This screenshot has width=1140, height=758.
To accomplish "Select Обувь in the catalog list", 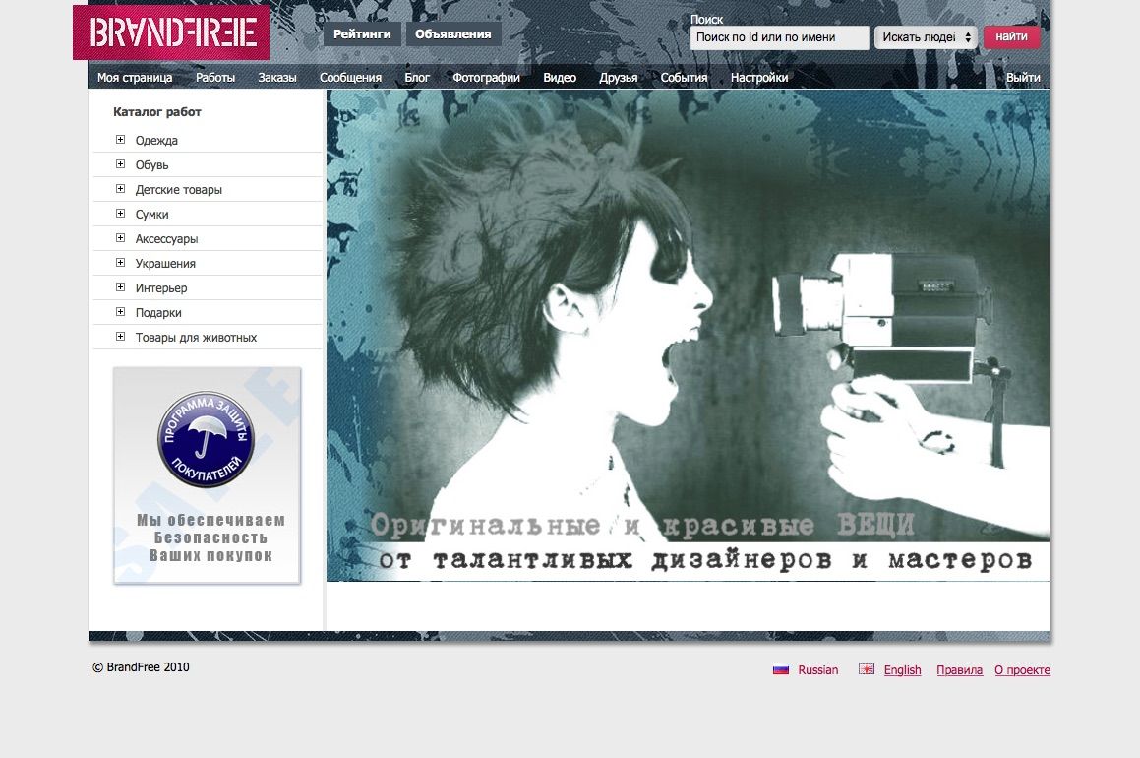I will [x=151, y=165].
